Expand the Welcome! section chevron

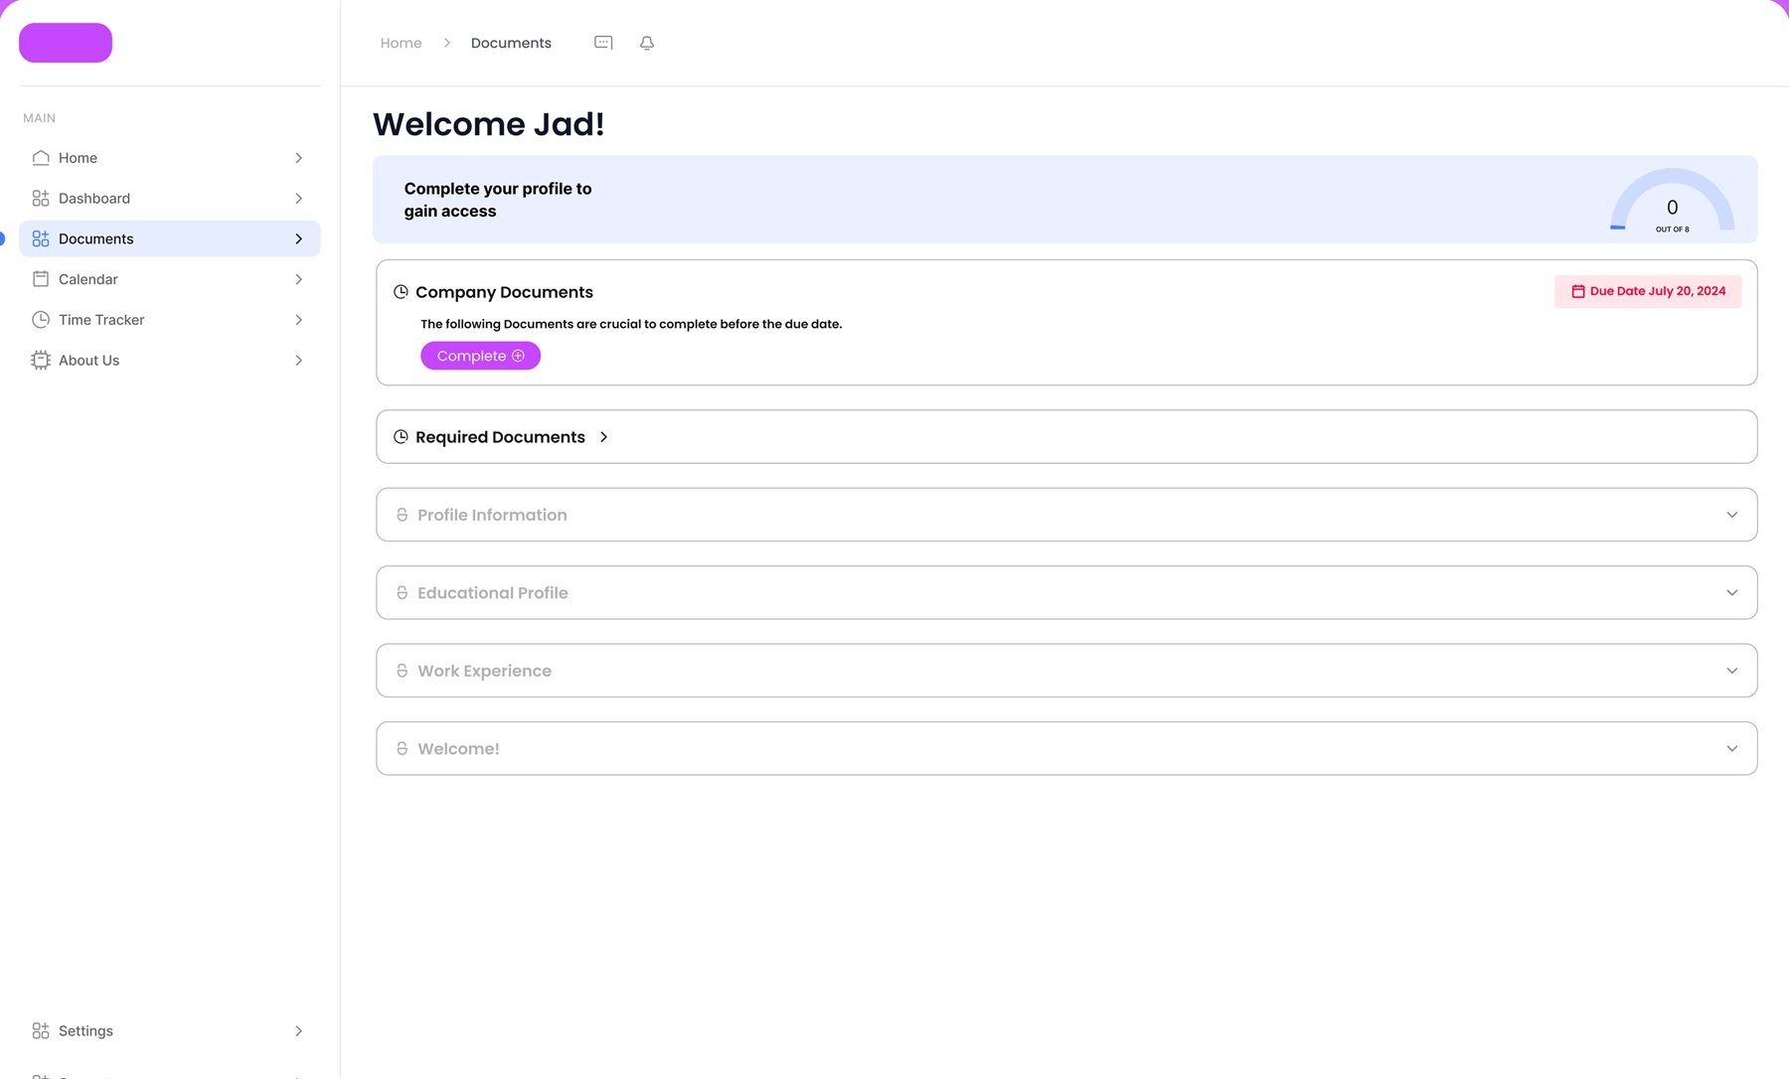1732,749
